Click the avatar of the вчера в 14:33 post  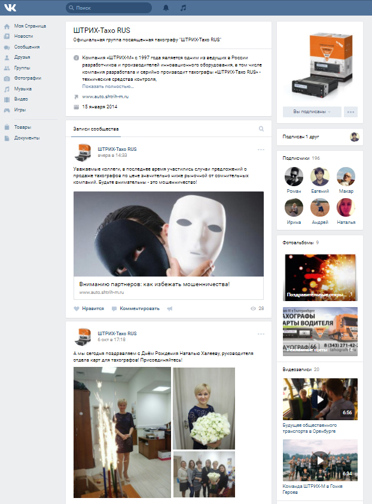(83, 153)
